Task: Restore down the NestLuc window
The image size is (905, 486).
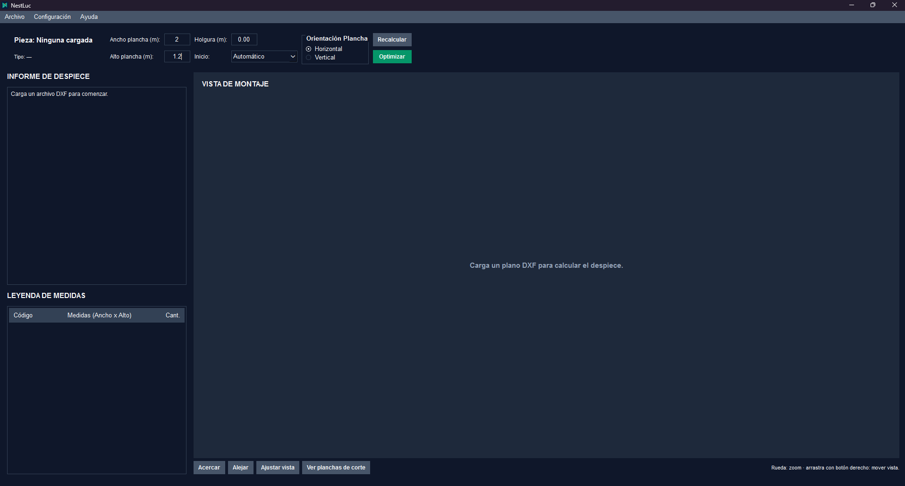Action: (x=873, y=5)
